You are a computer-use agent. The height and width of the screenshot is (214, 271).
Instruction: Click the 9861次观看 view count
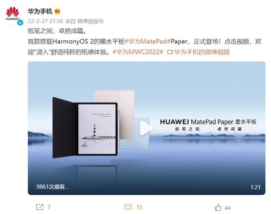50,187
